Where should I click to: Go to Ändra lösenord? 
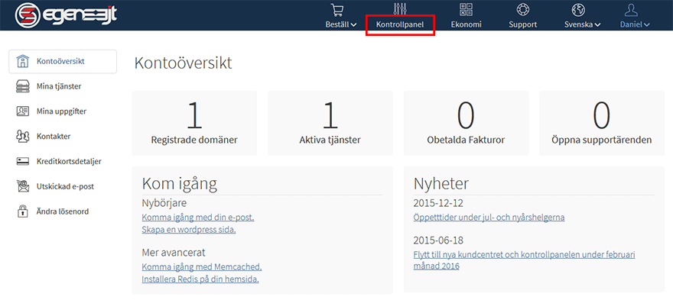(x=63, y=211)
